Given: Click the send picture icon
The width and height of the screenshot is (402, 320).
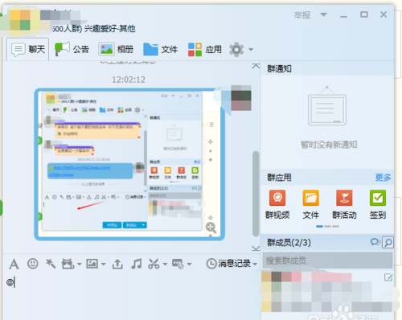Looking at the screenshot, I should point(92,264).
